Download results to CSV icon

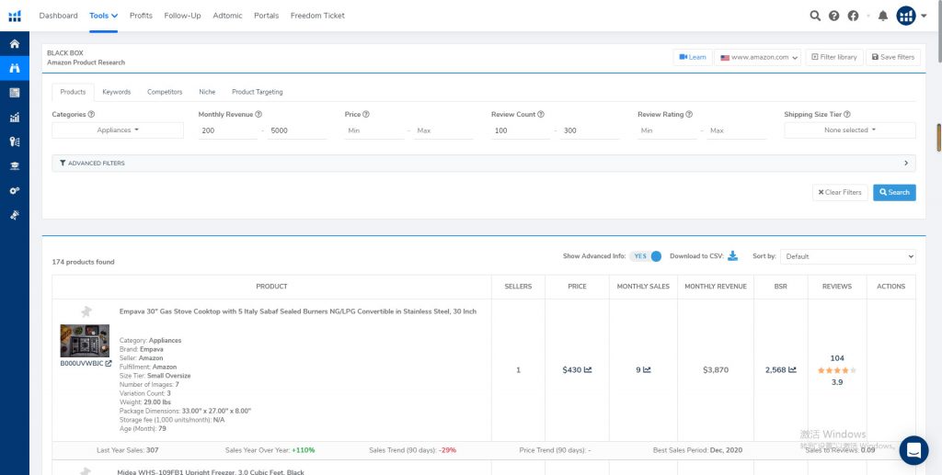pyautogui.click(x=733, y=256)
